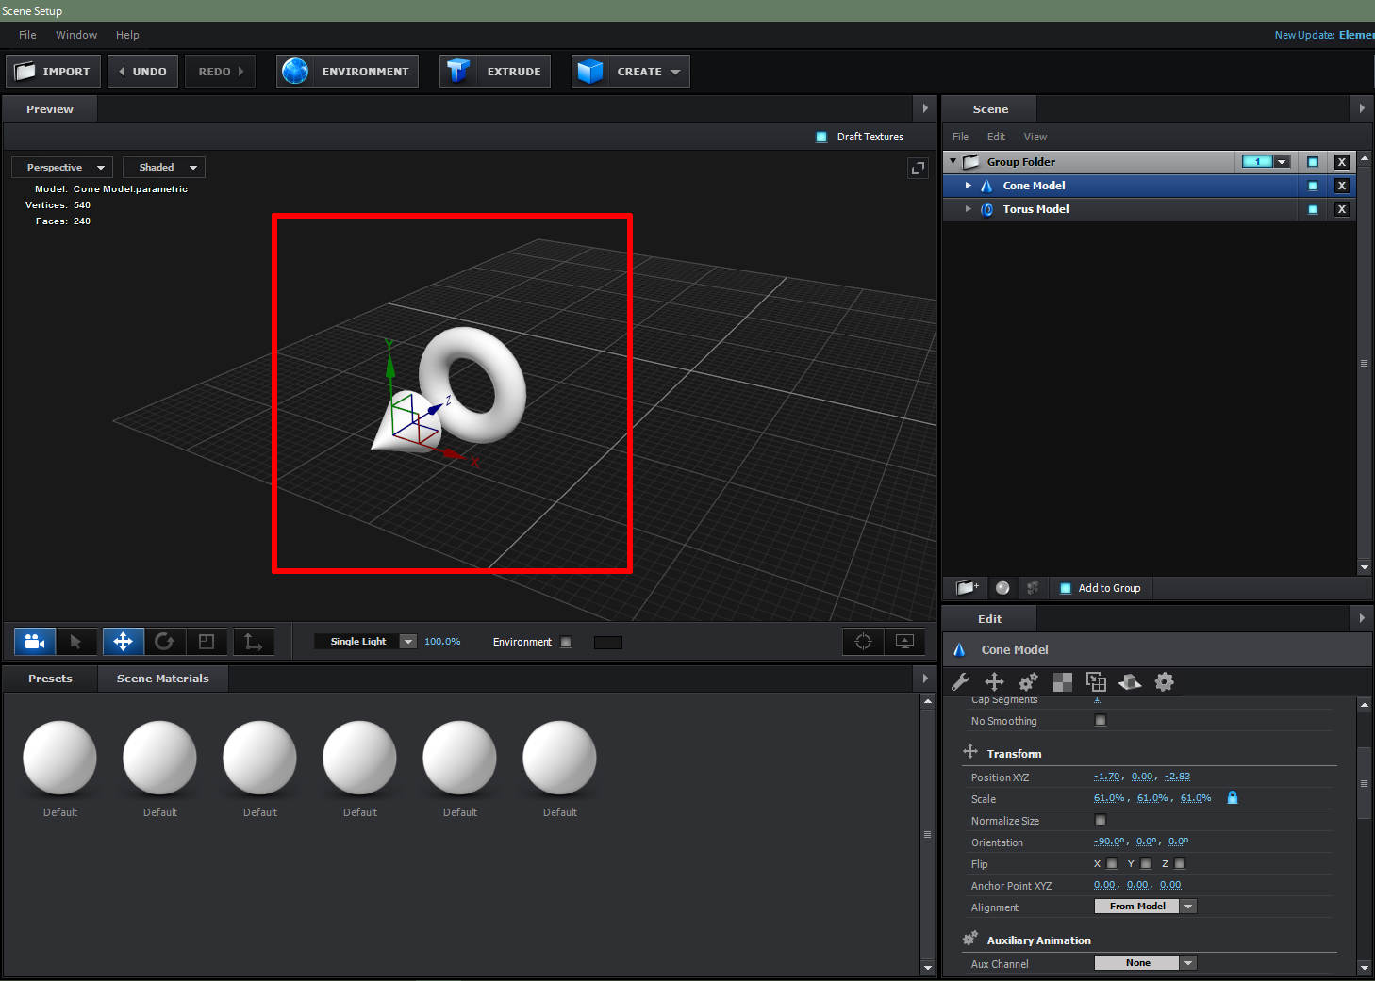Edit the Position X value of Cone Model
Screen dimensions: 1375x981
click(x=1106, y=777)
